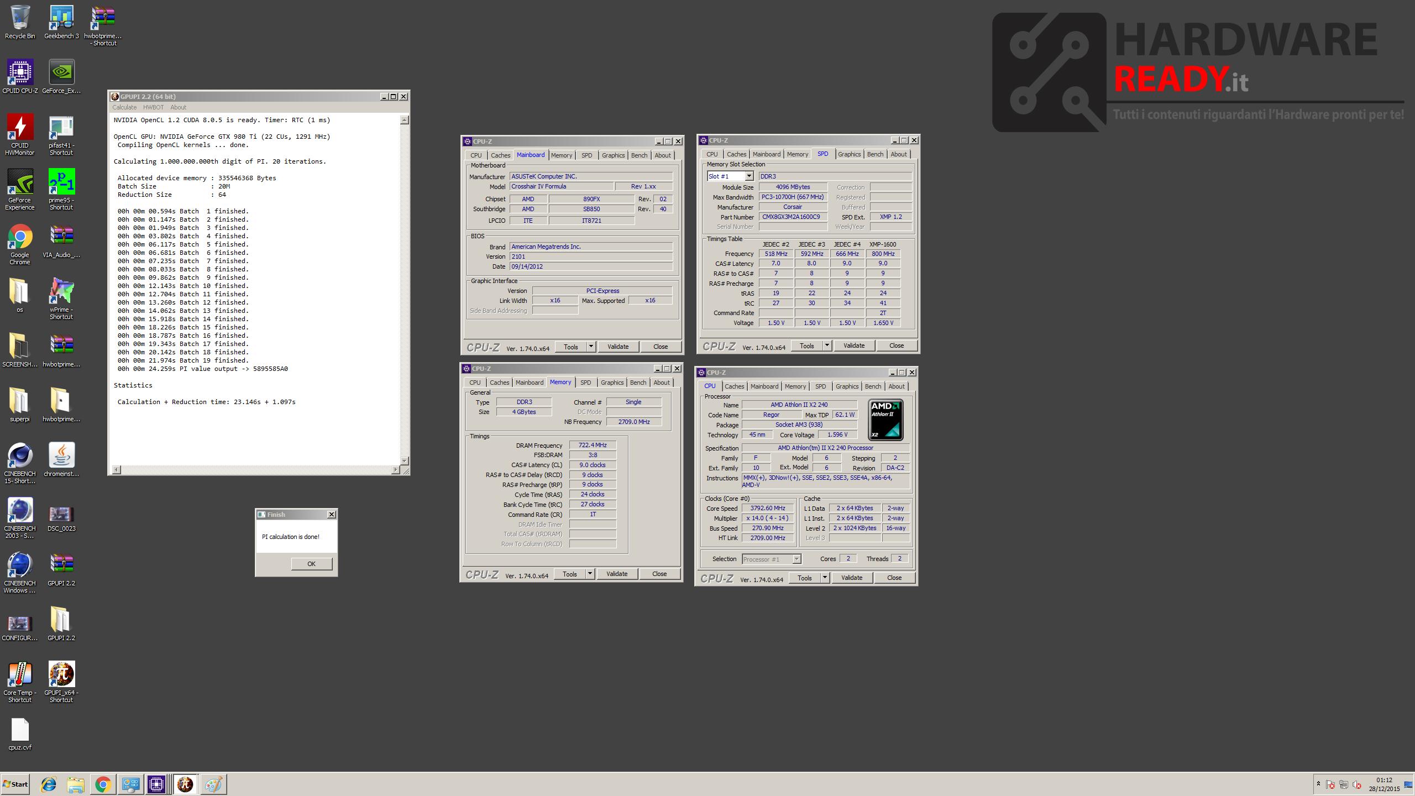Open About menu in GPUPI
Image resolution: width=1415 pixels, height=796 pixels.
[x=178, y=107]
